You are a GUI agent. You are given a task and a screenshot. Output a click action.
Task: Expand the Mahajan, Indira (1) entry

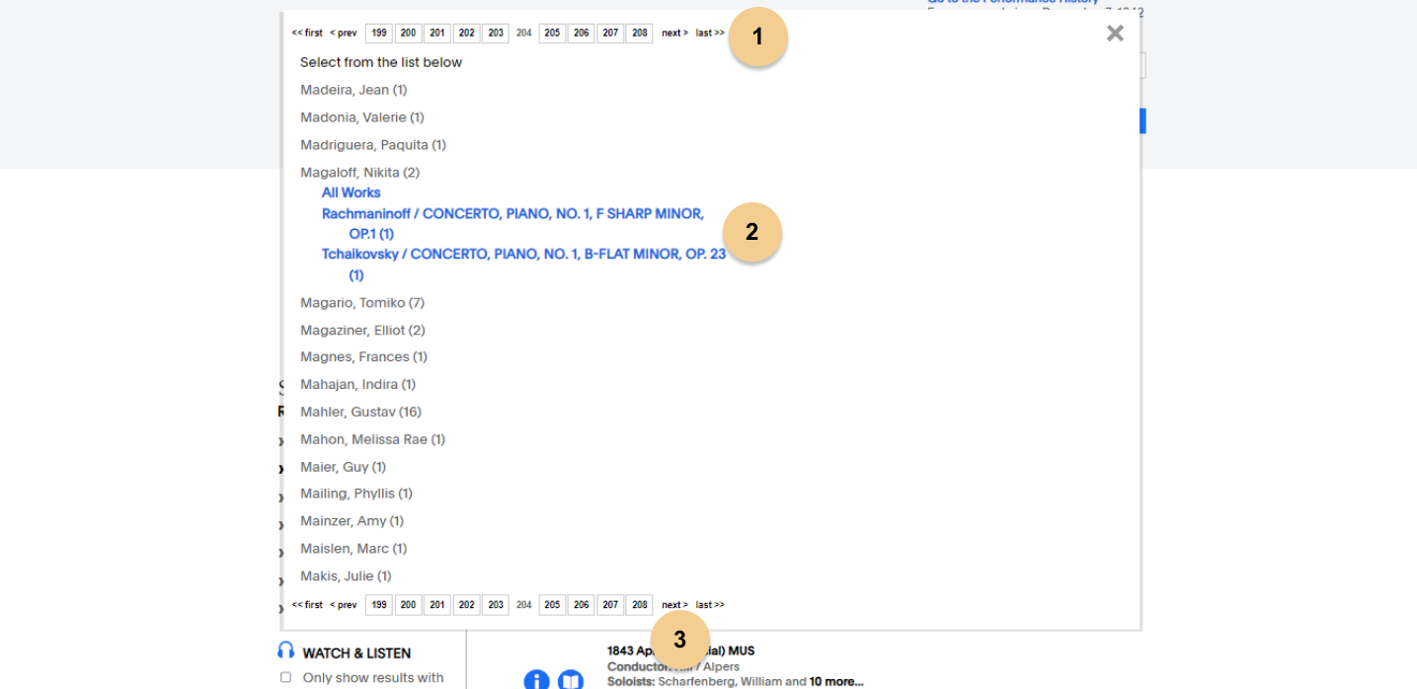(357, 385)
